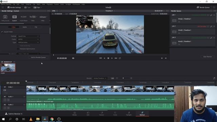Open the Render range Entire Timeline dropdown

point(100,78)
